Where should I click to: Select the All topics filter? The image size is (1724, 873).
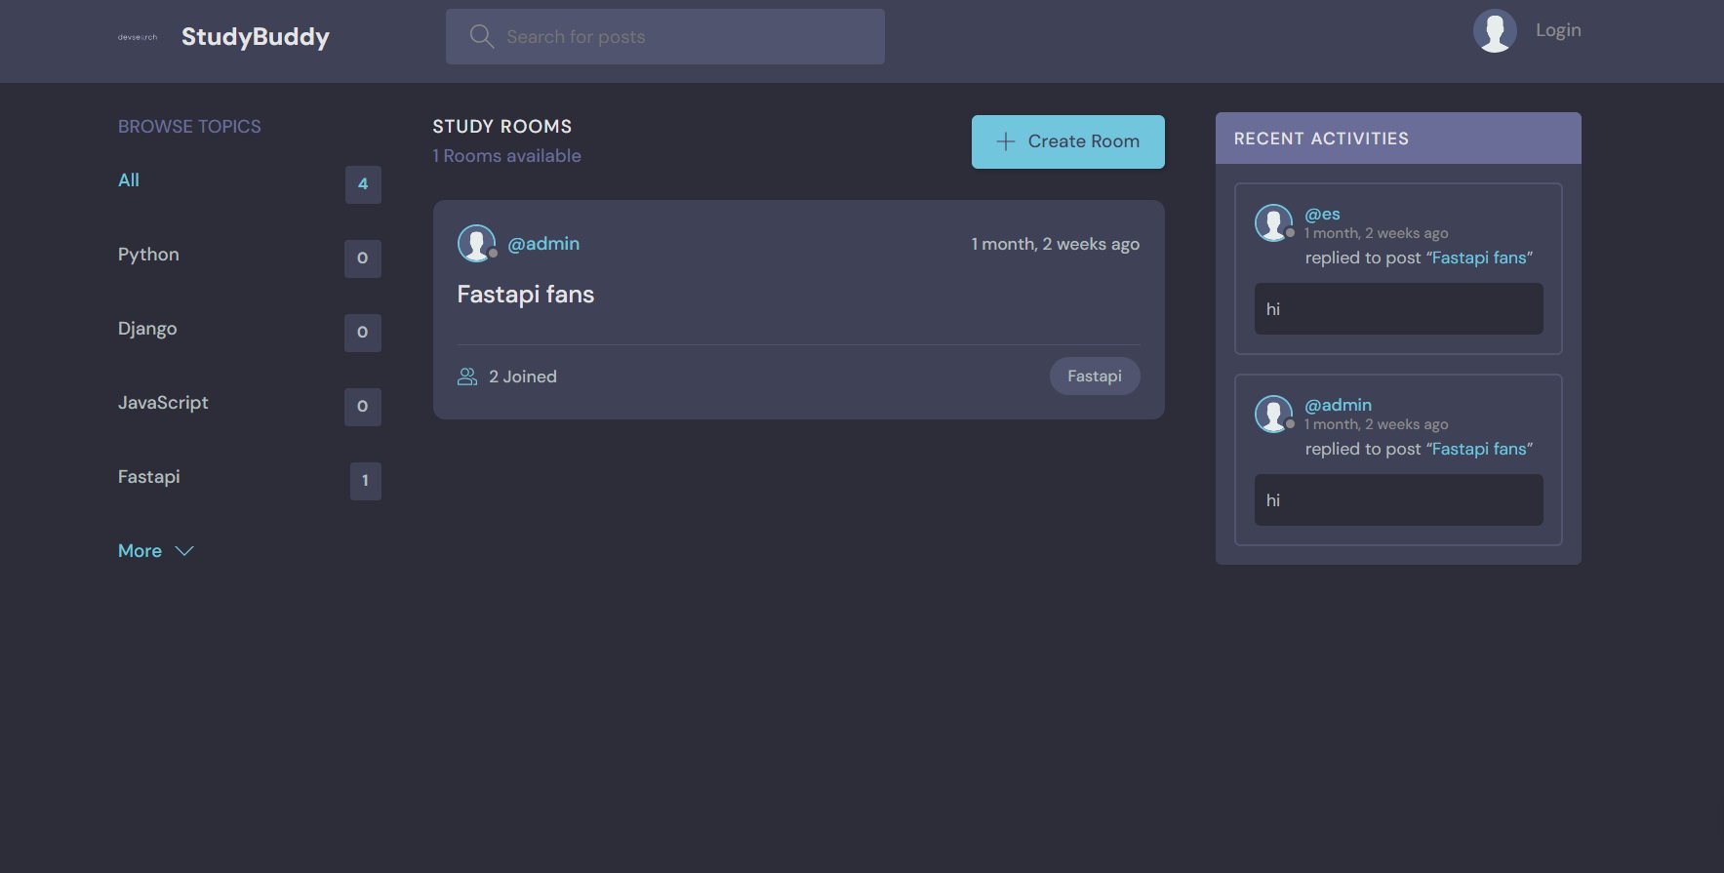coord(129,180)
